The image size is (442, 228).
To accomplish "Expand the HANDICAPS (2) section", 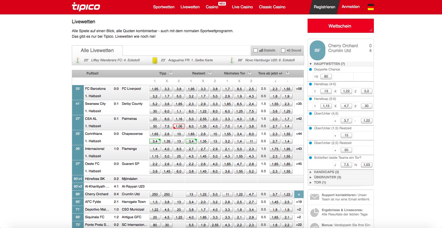I will click(341, 172).
